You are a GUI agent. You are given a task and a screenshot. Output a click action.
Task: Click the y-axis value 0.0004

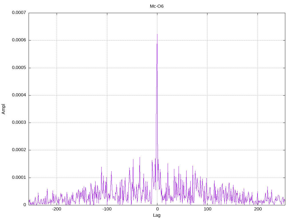(x=19, y=95)
